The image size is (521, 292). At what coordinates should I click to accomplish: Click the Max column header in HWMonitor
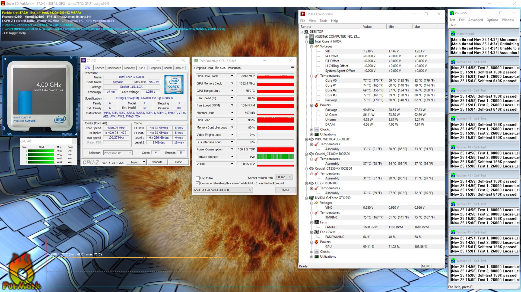[425, 27]
